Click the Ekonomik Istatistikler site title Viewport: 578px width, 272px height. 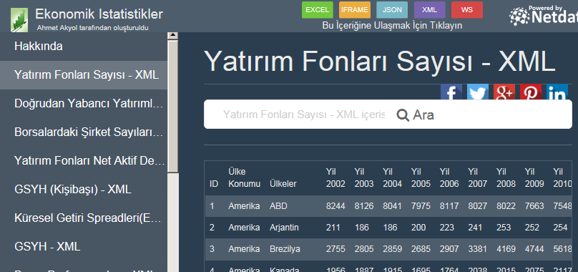click(99, 14)
